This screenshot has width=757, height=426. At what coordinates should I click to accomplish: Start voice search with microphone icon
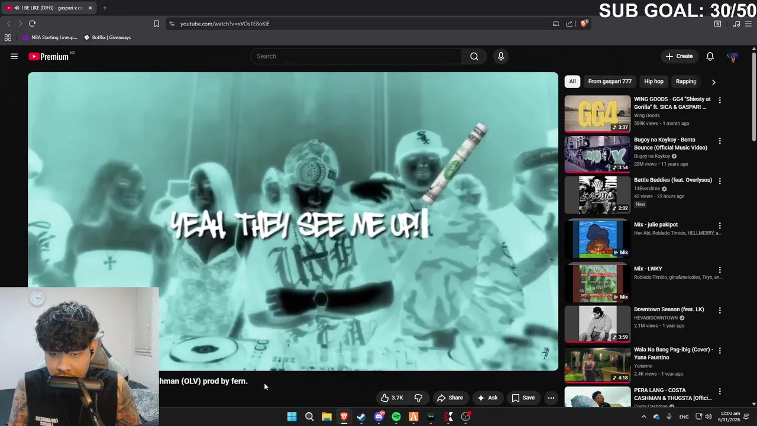pyautogui.click(x=501, y=56)
